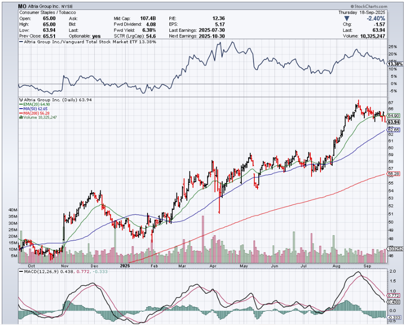The height and width of the screenshot is (325, 405).
Task: Click the relative strength legend line marker
Action: [x=21, y=42]
